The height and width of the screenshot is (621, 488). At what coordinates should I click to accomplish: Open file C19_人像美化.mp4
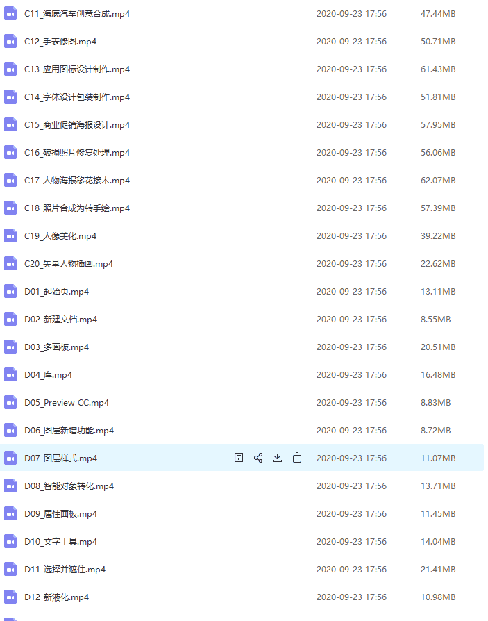(x=60, y=236)
